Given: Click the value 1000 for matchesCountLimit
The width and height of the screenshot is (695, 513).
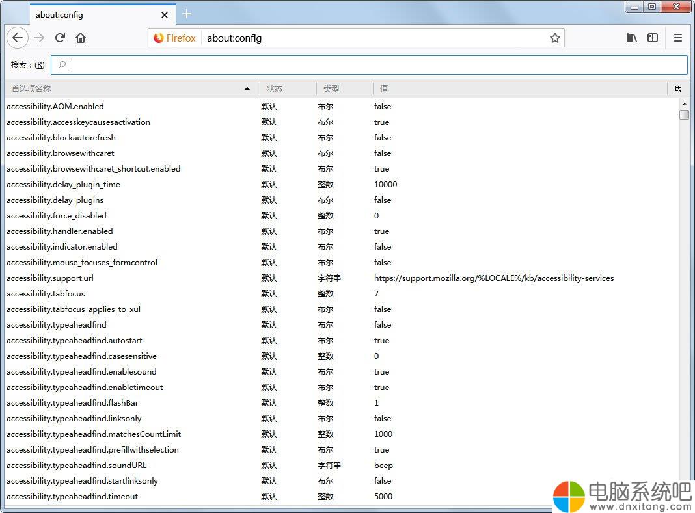Looking at the screenshot, I should [x=383, y=434].
